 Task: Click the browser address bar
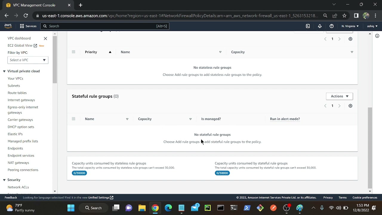pos(180,16)
